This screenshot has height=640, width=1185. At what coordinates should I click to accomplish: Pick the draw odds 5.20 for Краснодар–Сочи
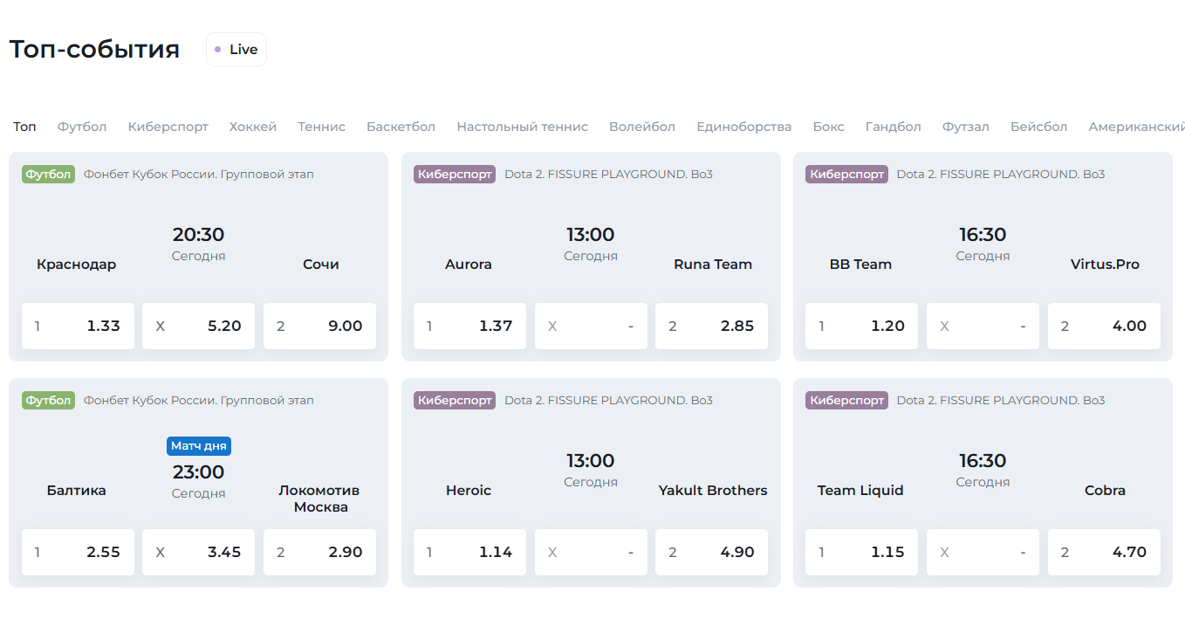(x=198, y=327)
